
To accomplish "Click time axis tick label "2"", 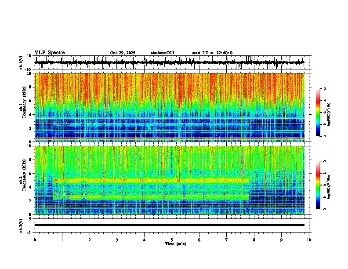I will [x=90, y=240].
